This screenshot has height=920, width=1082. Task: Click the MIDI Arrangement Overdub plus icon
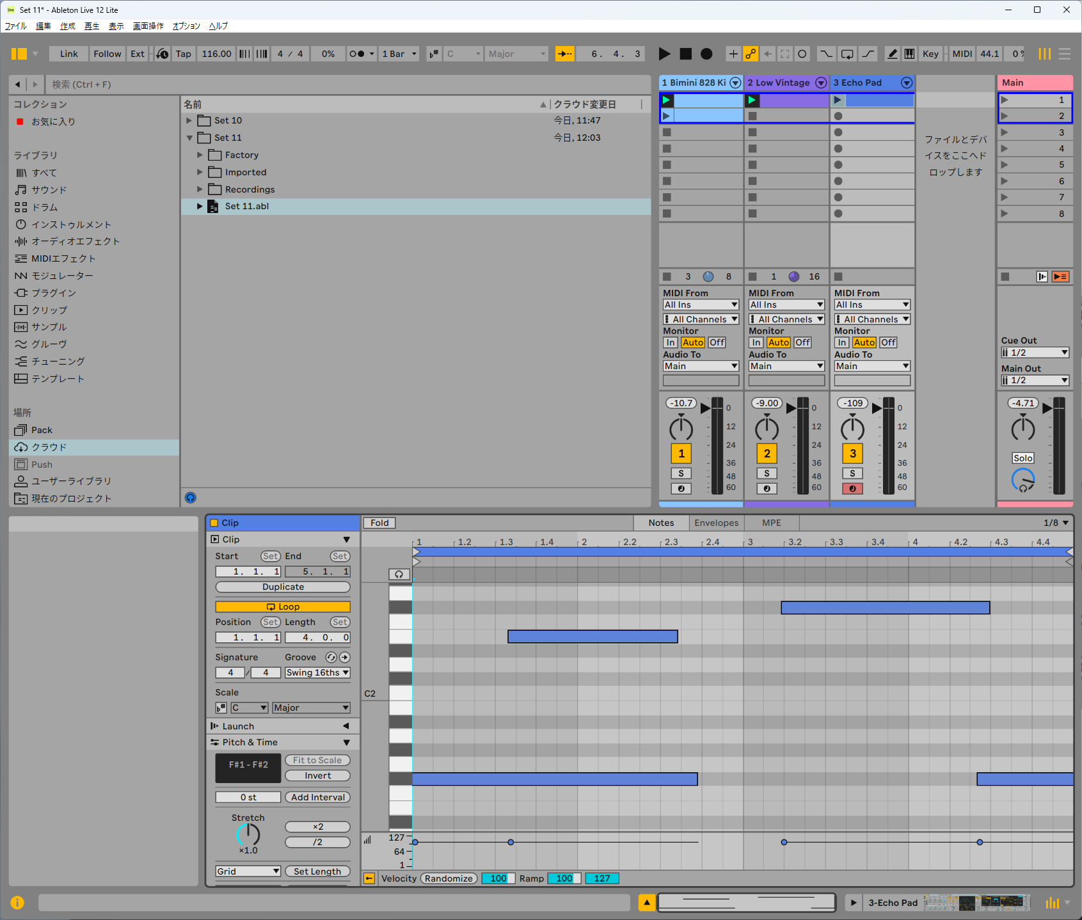[733, 54]
